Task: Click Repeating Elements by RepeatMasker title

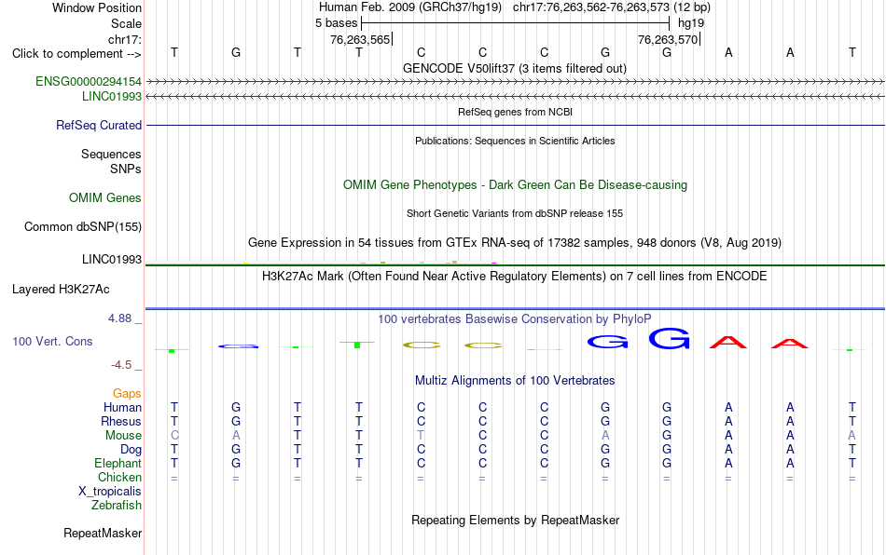Action: click(x=515, y=520)
